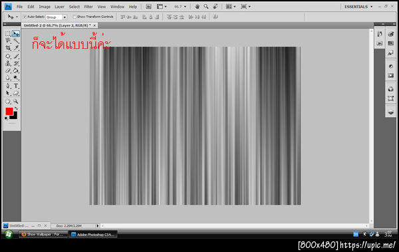Select the History Brush tool

tap(16, 63)
